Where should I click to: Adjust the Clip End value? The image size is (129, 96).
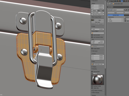pos(98,43)
